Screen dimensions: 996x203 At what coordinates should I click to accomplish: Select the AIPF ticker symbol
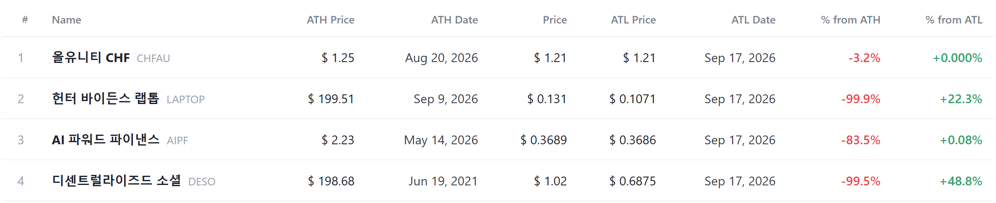177,141
